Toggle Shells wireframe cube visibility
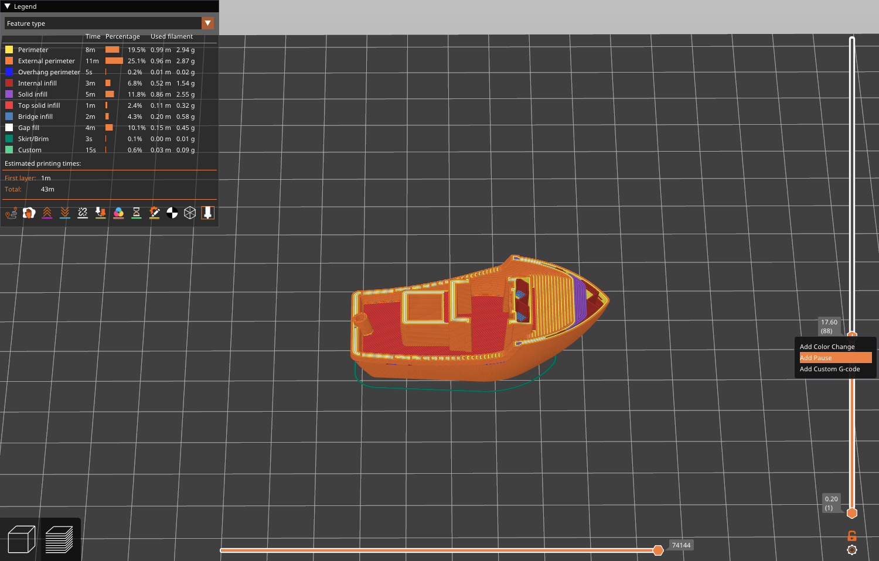The width and height of the screenshot is (879, 561). tap(190, 213)
